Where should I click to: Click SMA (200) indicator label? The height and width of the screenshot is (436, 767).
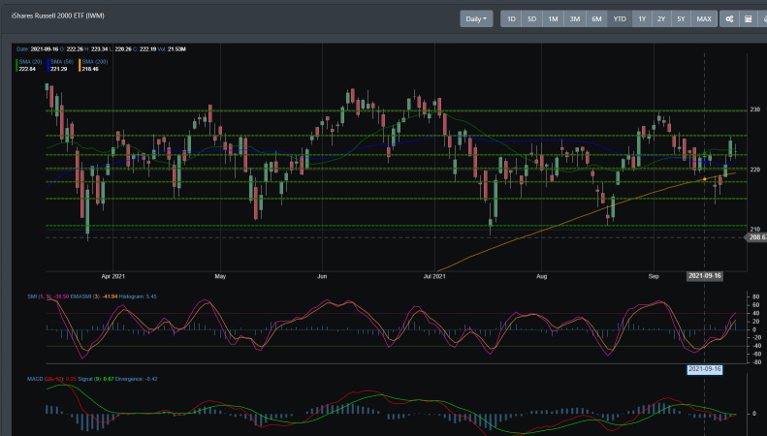coord(95,62)
